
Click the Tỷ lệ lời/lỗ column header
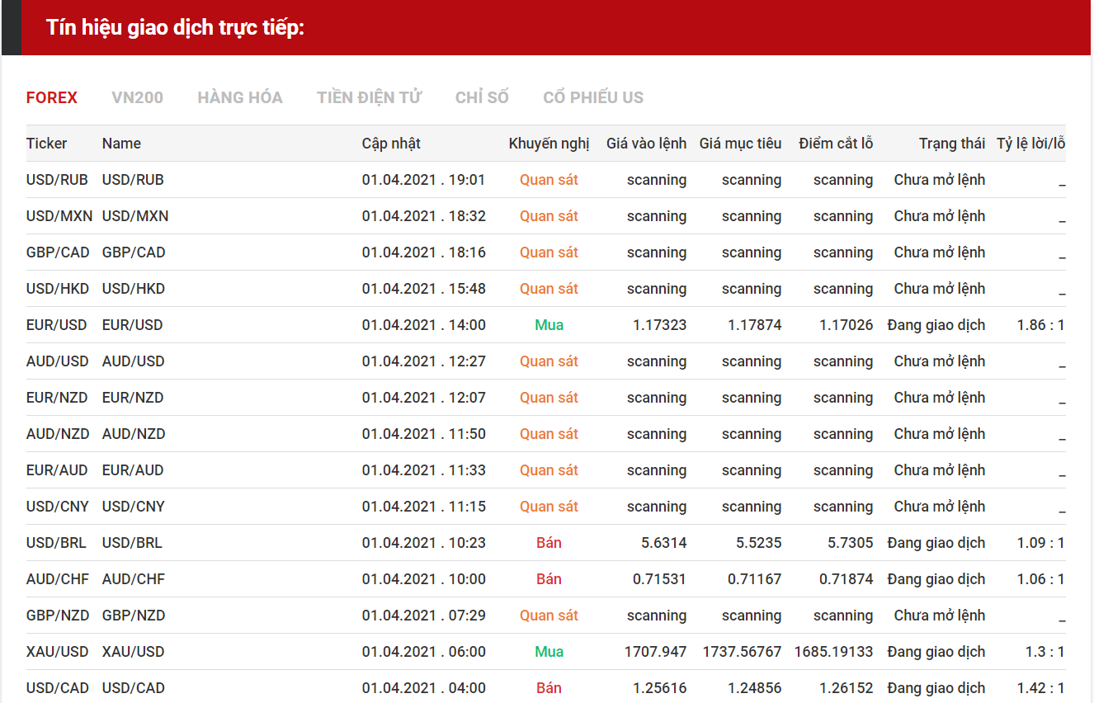[1031, 144]
